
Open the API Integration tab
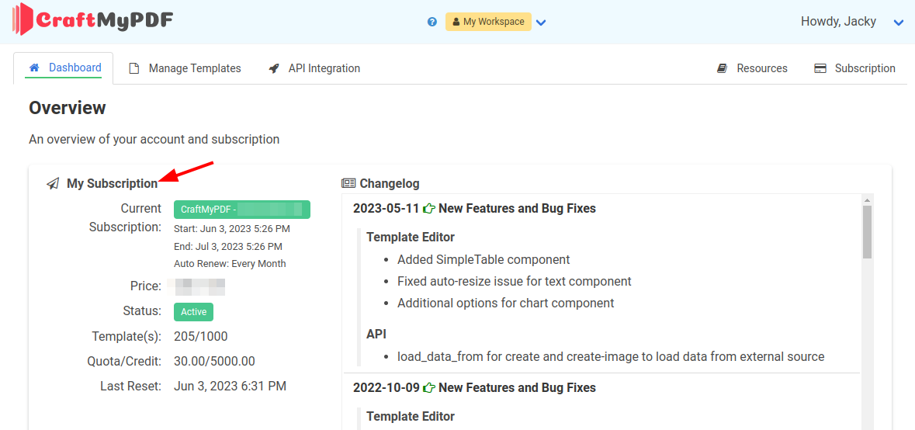click(324, 68)
